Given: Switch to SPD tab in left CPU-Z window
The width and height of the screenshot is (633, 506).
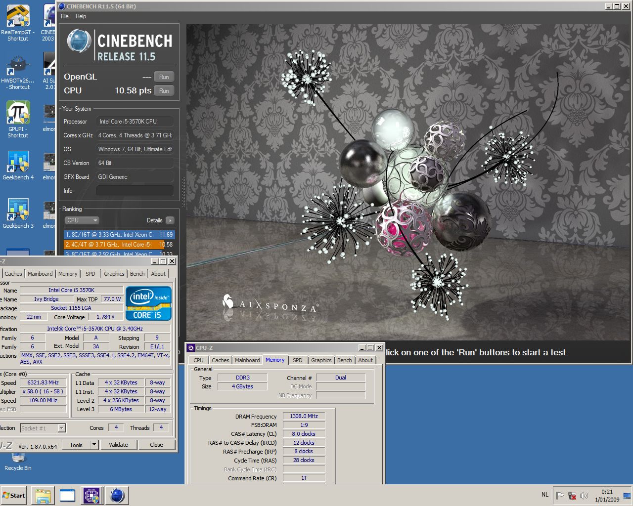Looking at the screenshot, I should point(90,274).
